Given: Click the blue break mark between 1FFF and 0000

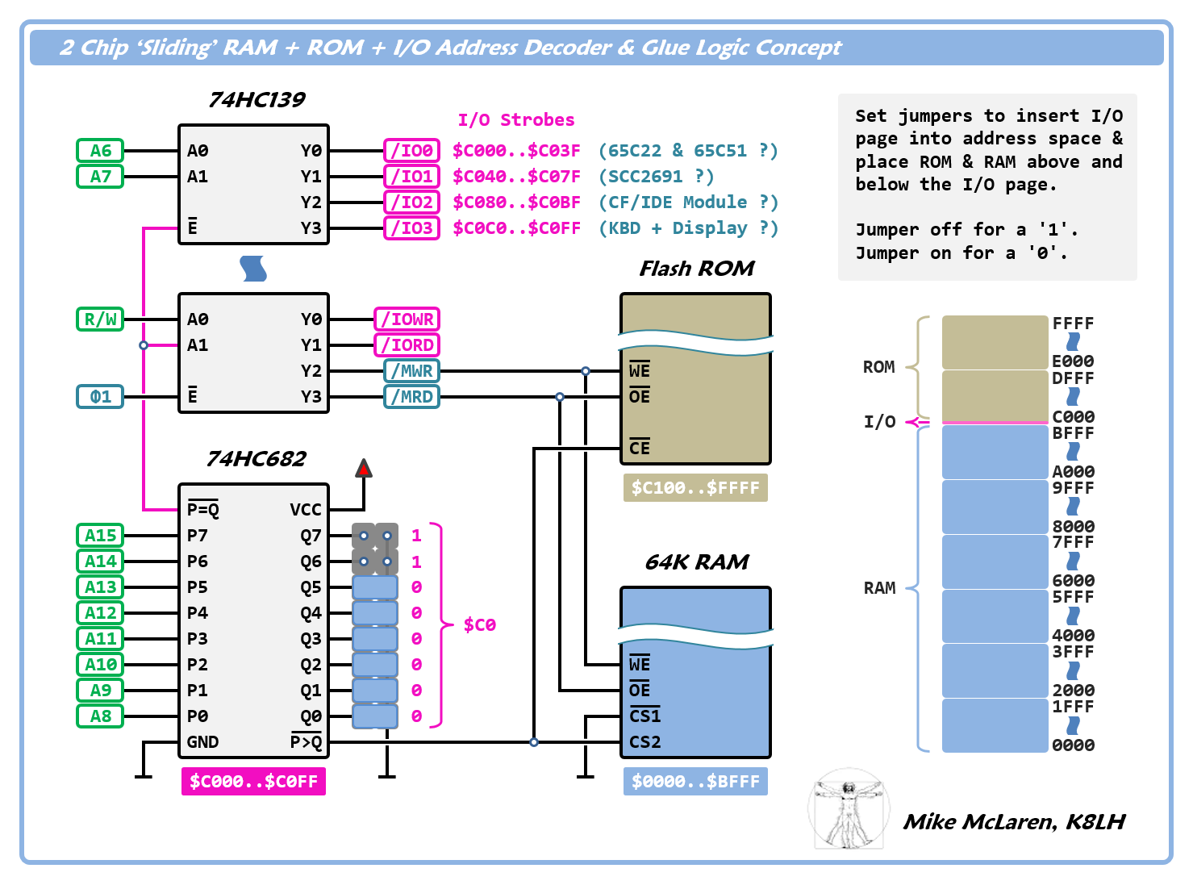Looking at the screenshot, I should (x=1073, y=726).
